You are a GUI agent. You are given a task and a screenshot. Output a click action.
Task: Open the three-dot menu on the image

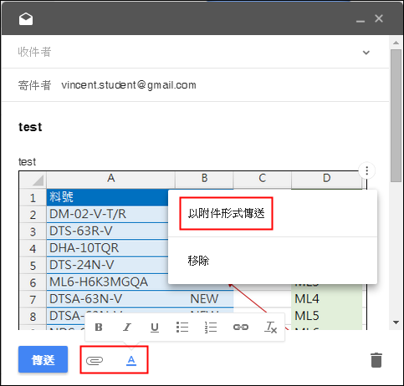[x=366, y=170]
